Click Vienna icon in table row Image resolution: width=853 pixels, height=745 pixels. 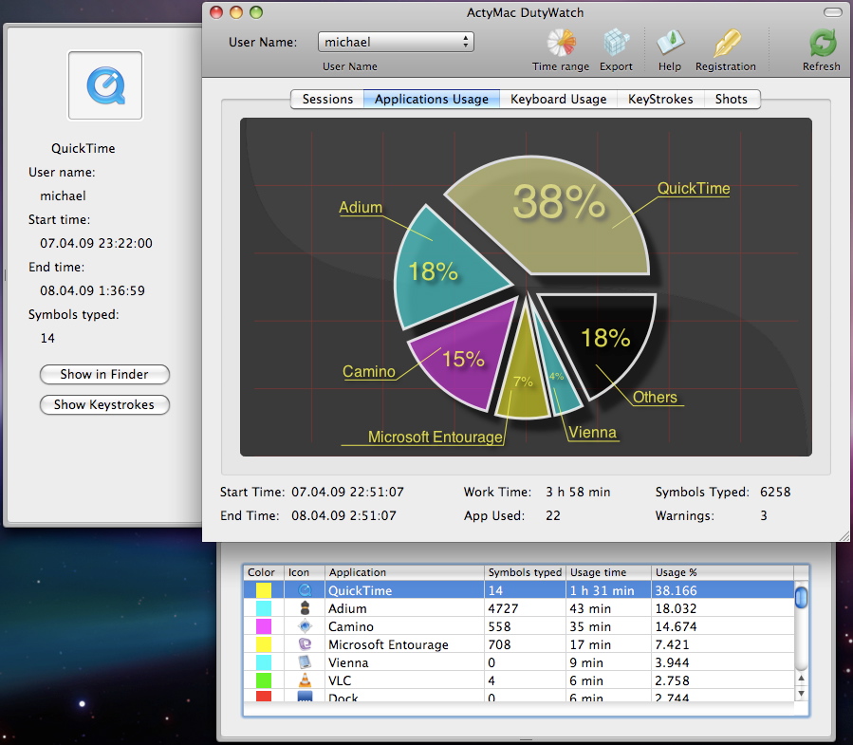tap(306, 661)
